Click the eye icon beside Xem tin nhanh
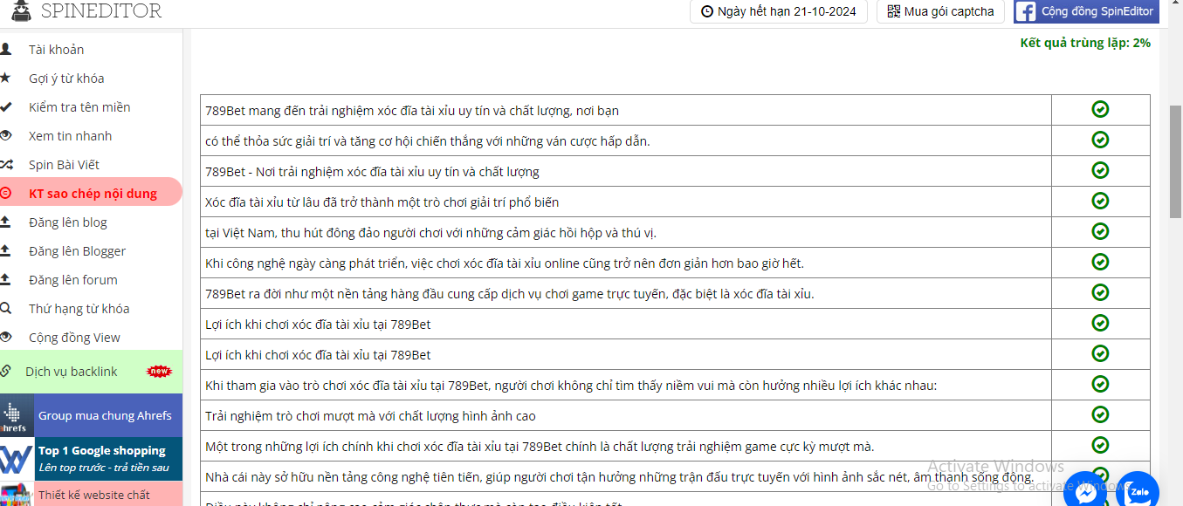 6,135
